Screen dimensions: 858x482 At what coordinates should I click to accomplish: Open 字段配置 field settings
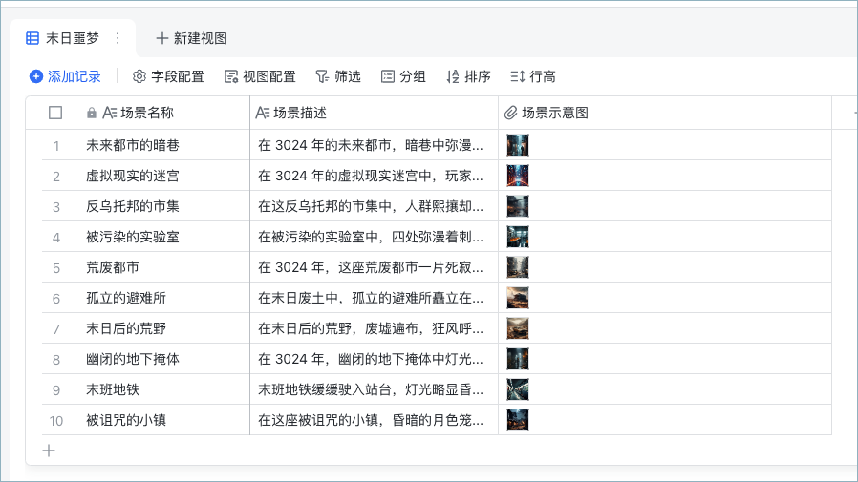[168, 76]
